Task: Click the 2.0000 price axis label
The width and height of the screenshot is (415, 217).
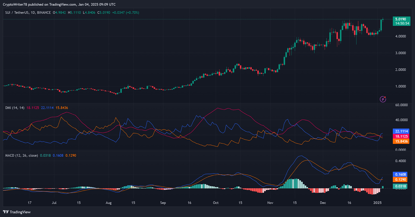Action: pyautogui.click(x=400, y=70)
